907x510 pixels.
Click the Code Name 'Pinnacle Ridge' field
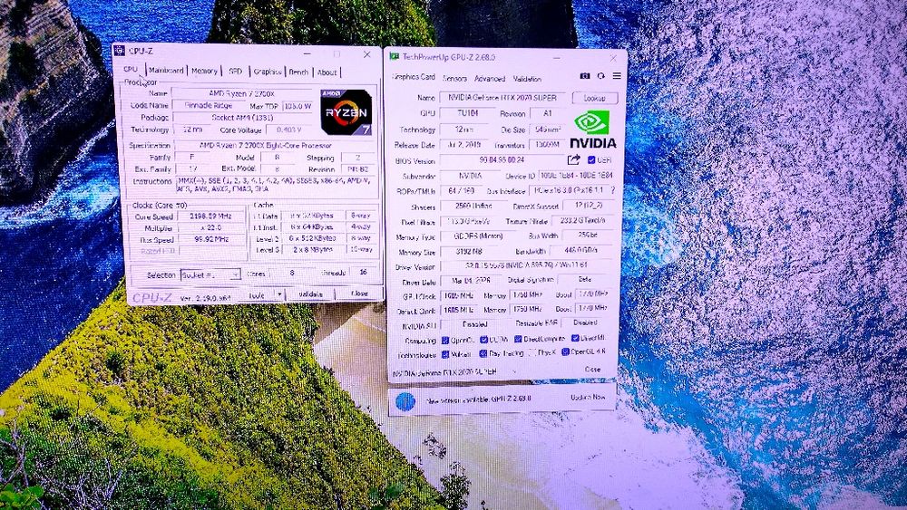[x=209, y=106]
